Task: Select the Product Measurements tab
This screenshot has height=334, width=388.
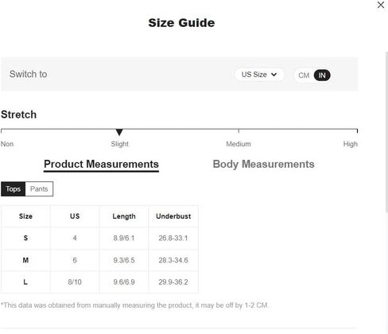Action: tap(101, 165)
